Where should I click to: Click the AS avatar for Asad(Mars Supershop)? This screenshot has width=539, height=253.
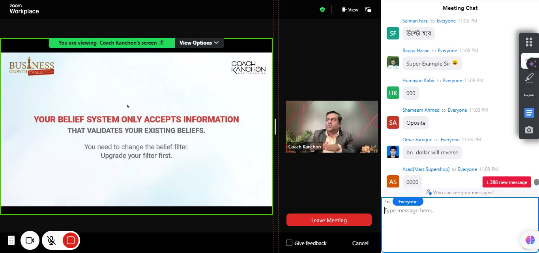[x=393, y=182]
